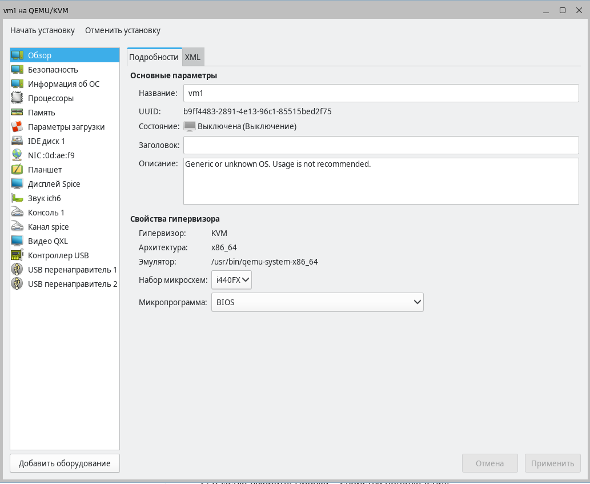Expand the firmware BIOS dropdown
Screen dimensions: 590x484
click(x=317, y=302)
